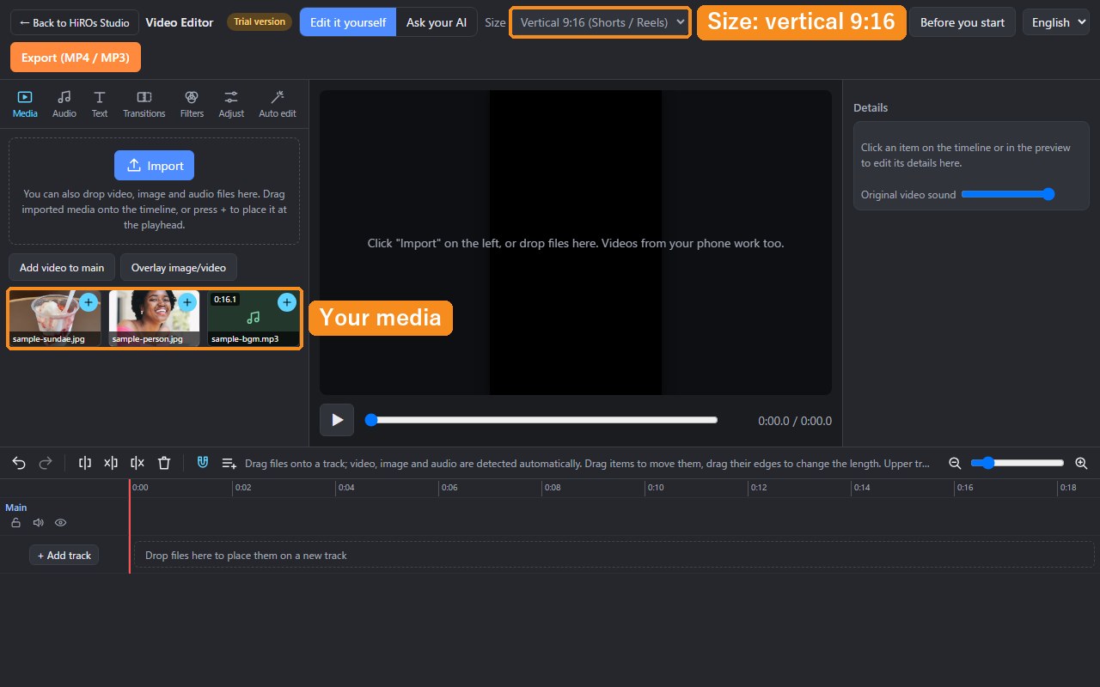Click Overlay image/video button
This screenshot has height=687, width=1100.
coord(179,267)
